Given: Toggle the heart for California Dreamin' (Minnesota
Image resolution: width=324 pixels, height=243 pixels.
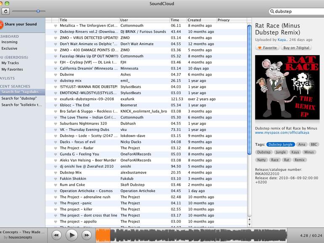Looking at the screenshot, I should point(56,69).
